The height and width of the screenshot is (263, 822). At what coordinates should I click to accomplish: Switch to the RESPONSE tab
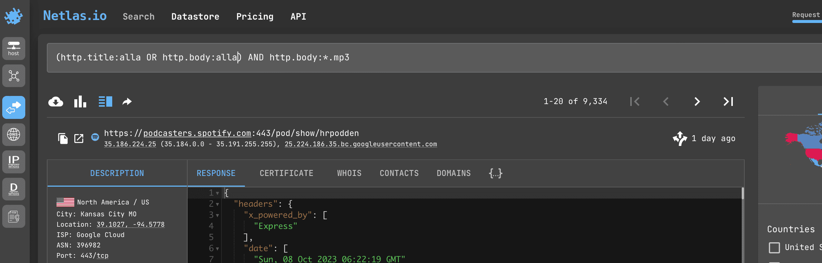(x=216, y=173)
